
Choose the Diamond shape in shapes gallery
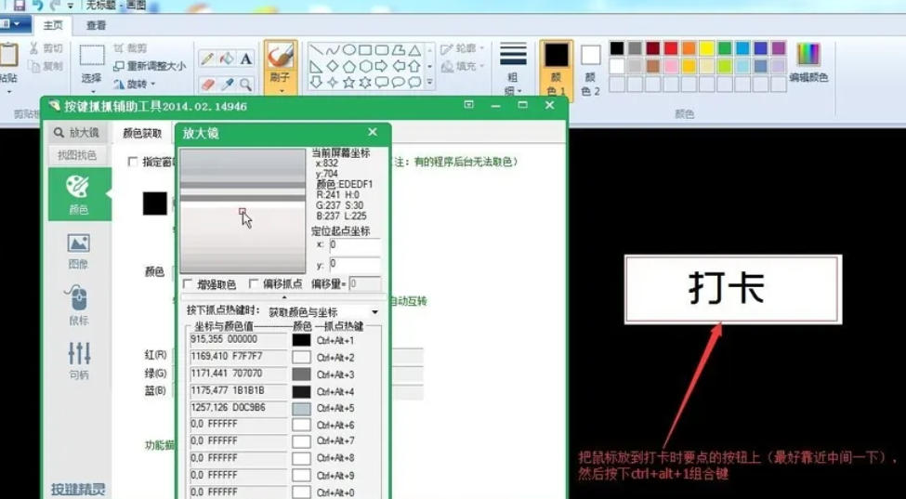[333, 66]
